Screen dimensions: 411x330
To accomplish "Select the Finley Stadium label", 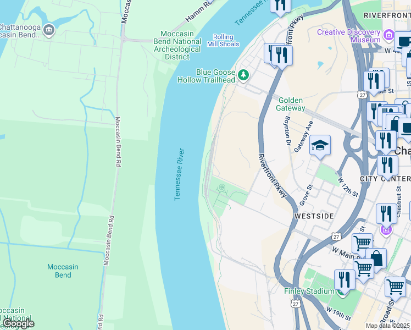I will 309,291.
